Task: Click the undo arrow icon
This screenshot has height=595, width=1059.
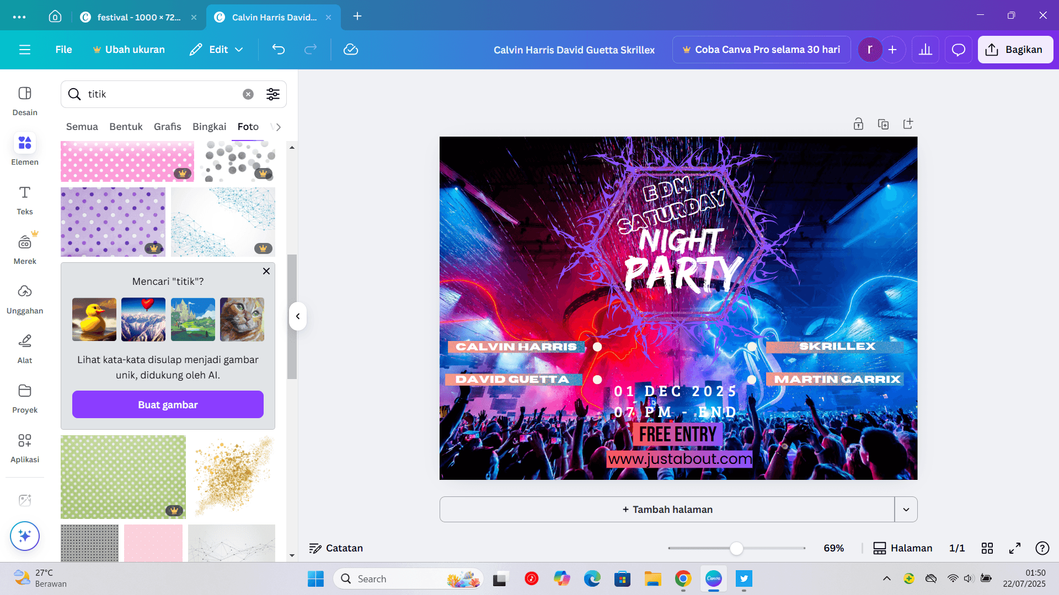Action: pos(279,50)
